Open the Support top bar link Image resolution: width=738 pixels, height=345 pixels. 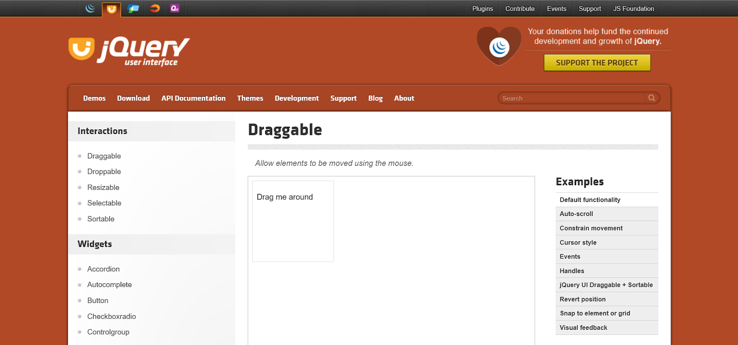tap(590, 9)
